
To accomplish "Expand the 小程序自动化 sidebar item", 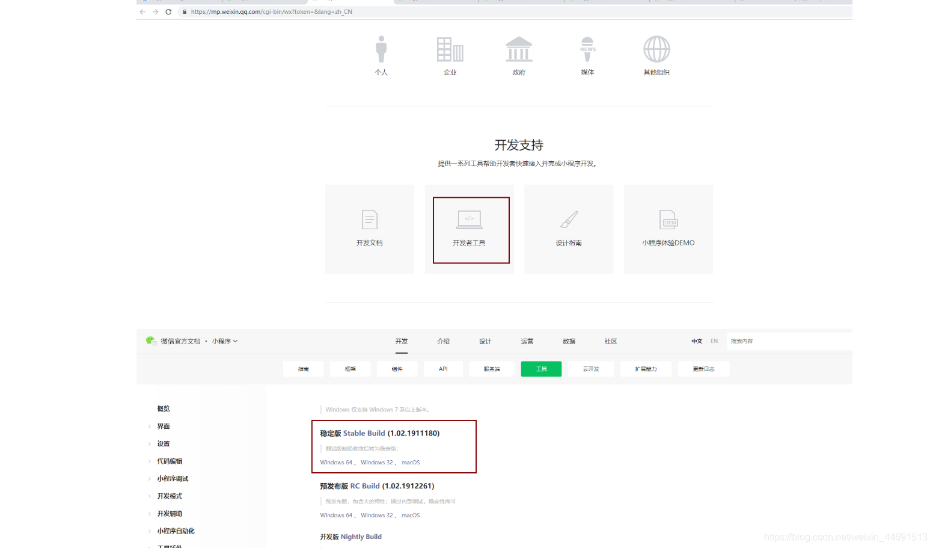I will (176, 531).
